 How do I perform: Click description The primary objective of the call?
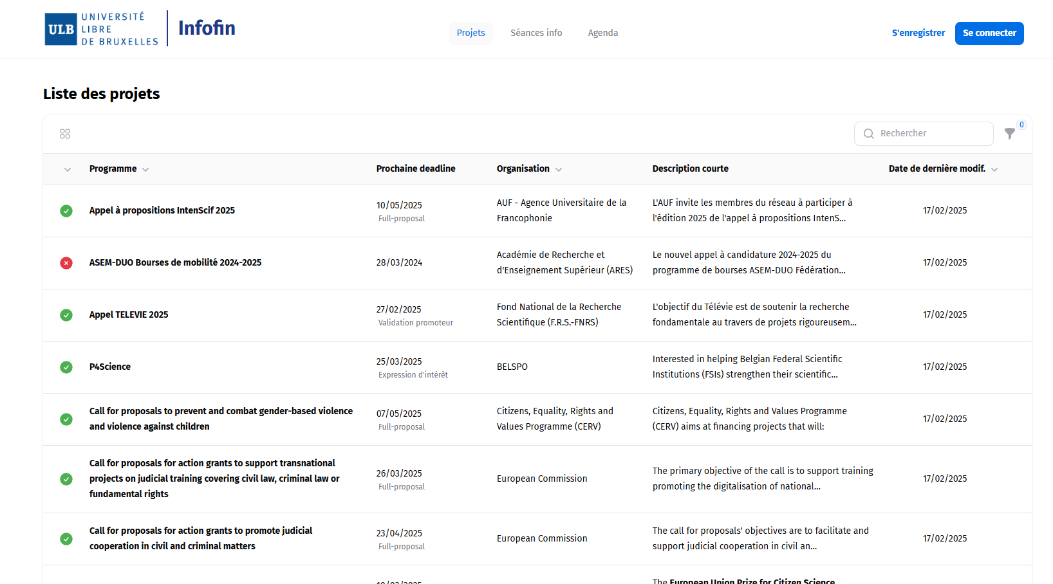tap(763, 479)
